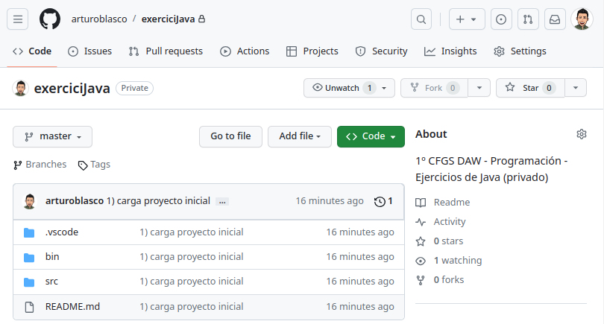View 1 watching link
This screenshot has height=324, width=604.
click(x=458, y=261)
